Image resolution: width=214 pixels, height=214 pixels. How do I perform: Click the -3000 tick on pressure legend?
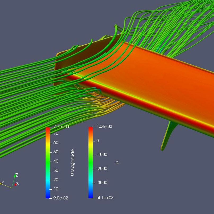click(x=102, y=182)
